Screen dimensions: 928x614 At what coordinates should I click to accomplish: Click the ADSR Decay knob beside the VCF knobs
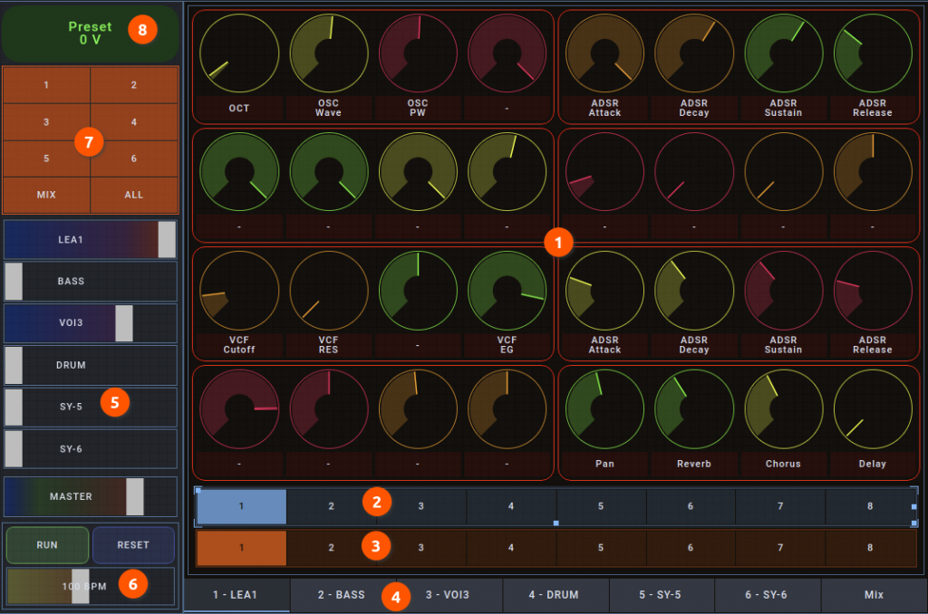pos(694,291)
